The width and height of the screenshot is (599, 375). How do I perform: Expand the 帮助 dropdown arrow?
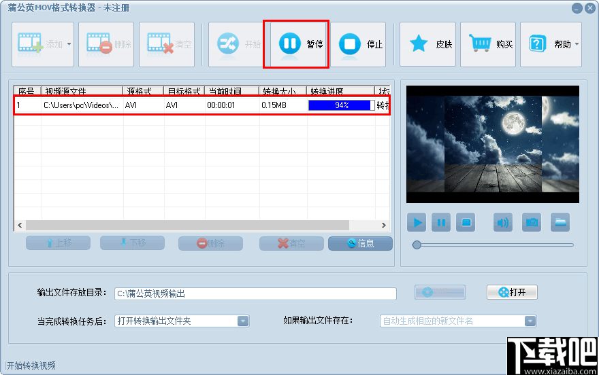pos(577,44)
